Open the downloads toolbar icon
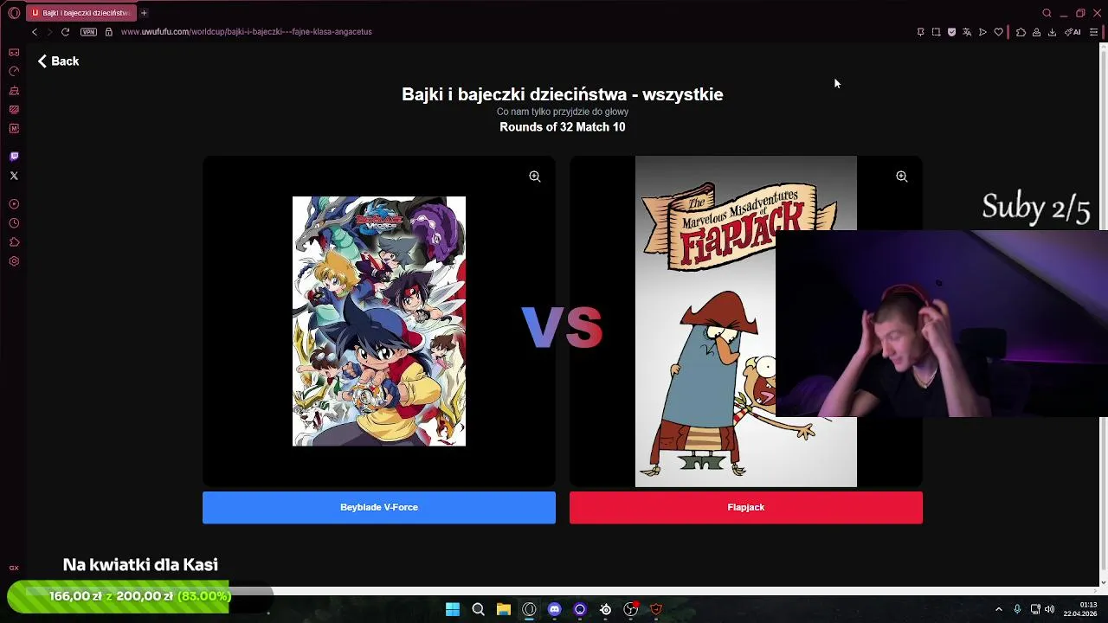The image size is (1108, 623). (x=1052, y=32)
